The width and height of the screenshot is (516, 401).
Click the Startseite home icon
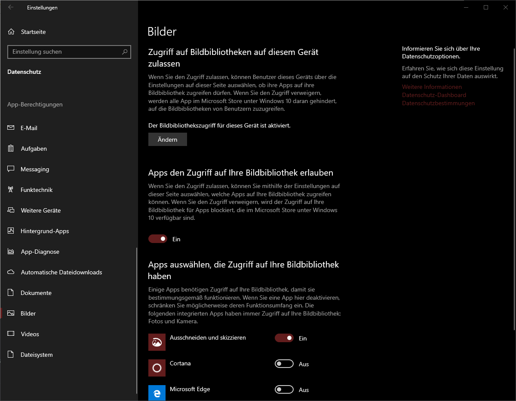(x=11, y=32)
